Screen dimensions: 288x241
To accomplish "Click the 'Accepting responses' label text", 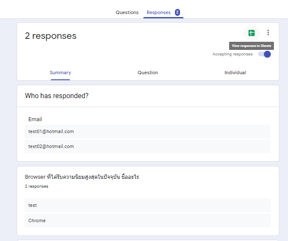I will (x=233, y=54).
